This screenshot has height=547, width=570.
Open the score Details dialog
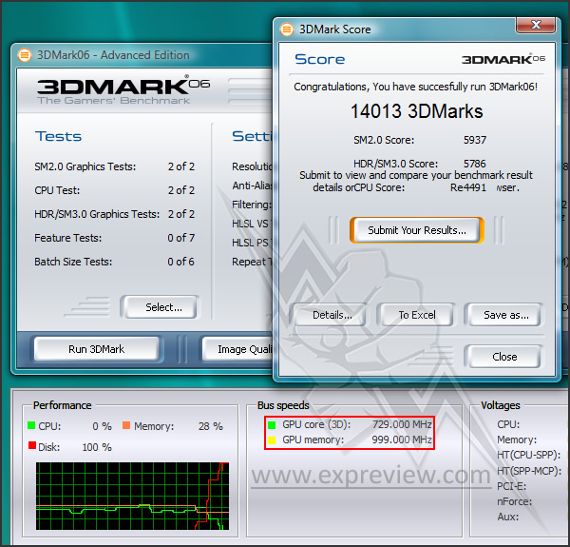[332, 315]
